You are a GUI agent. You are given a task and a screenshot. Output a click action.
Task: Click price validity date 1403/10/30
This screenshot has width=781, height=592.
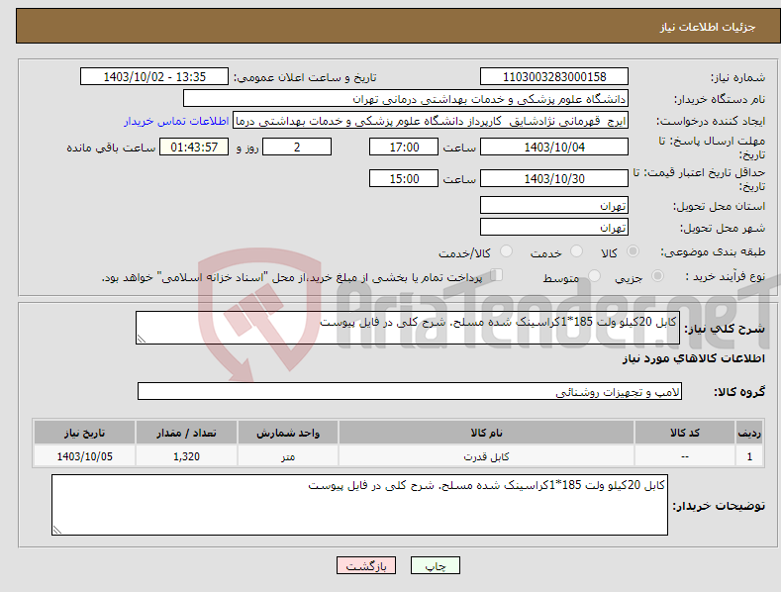[x=554, y=178]
